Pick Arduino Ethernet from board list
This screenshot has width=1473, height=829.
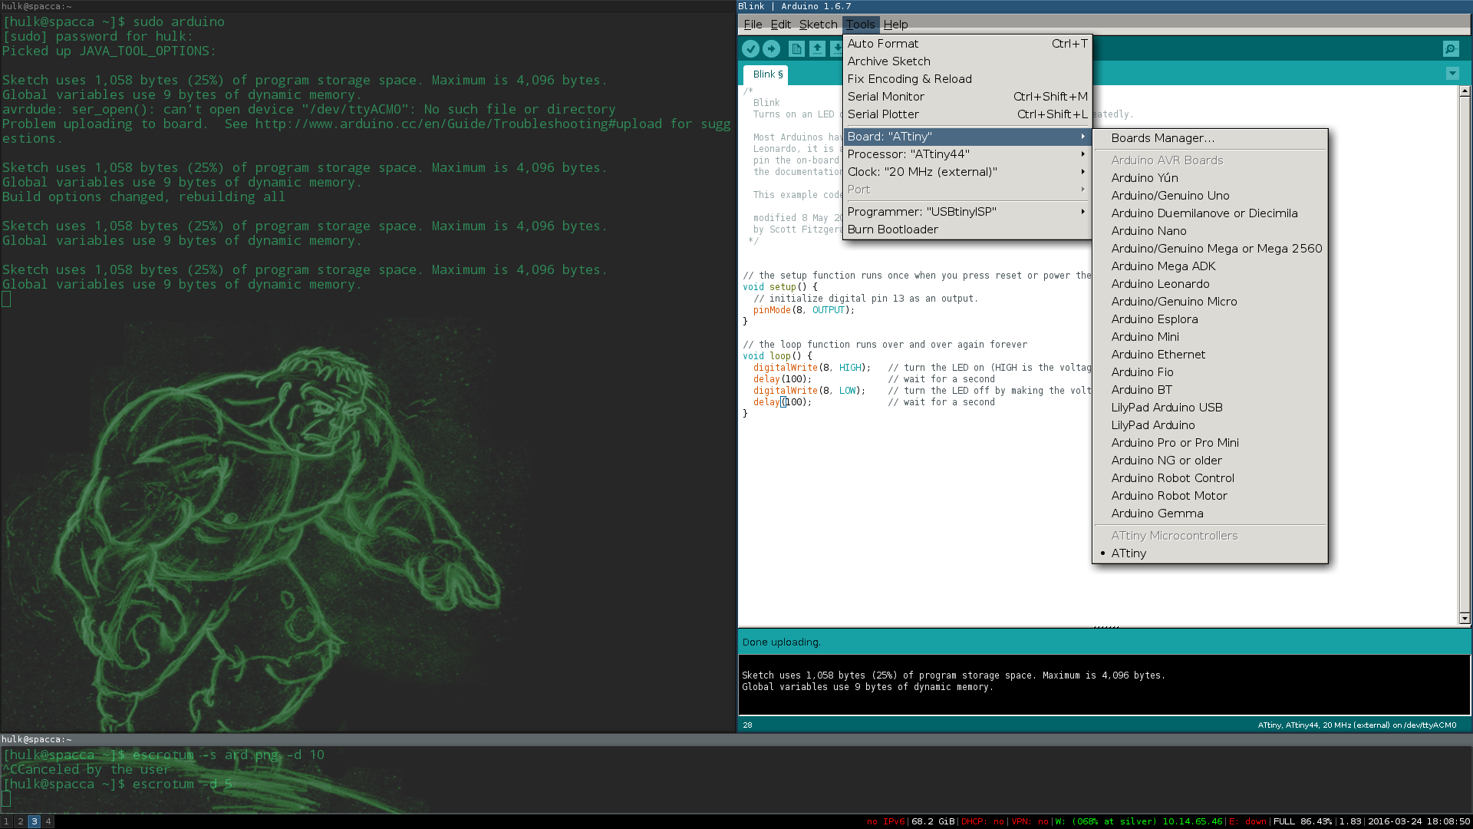click(x=1210, y=355)
